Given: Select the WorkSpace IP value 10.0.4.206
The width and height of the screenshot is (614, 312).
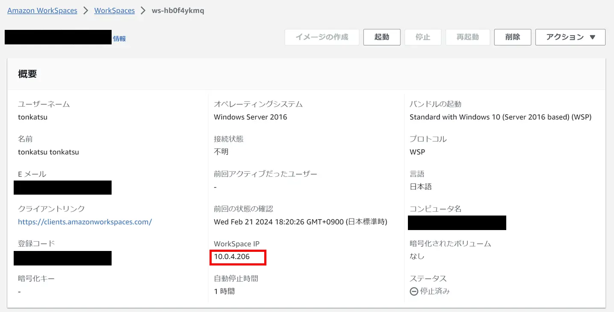Looking at the screenshot, I should [232, 257].
